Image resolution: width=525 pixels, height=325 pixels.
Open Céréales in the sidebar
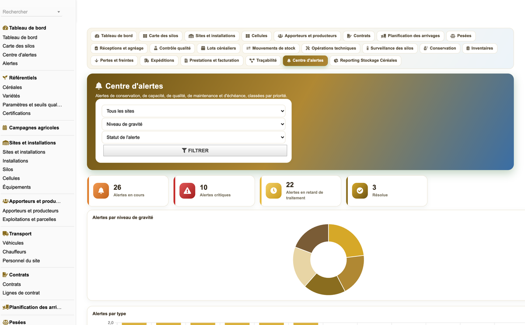pos(12,87)
